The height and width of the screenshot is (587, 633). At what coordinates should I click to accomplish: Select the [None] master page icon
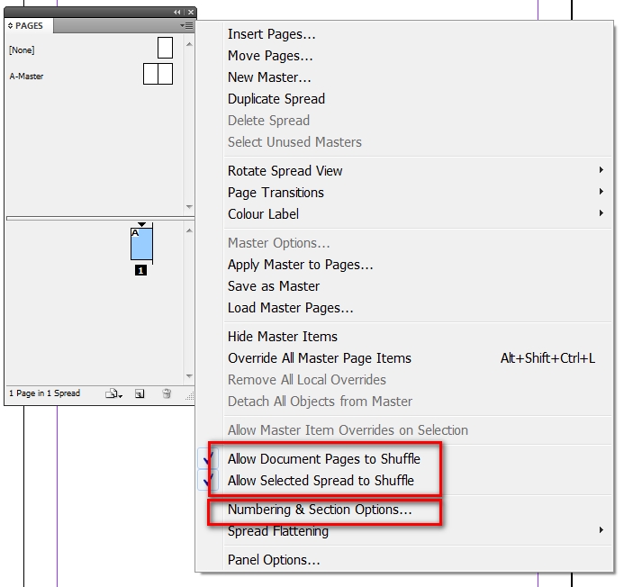165,48
